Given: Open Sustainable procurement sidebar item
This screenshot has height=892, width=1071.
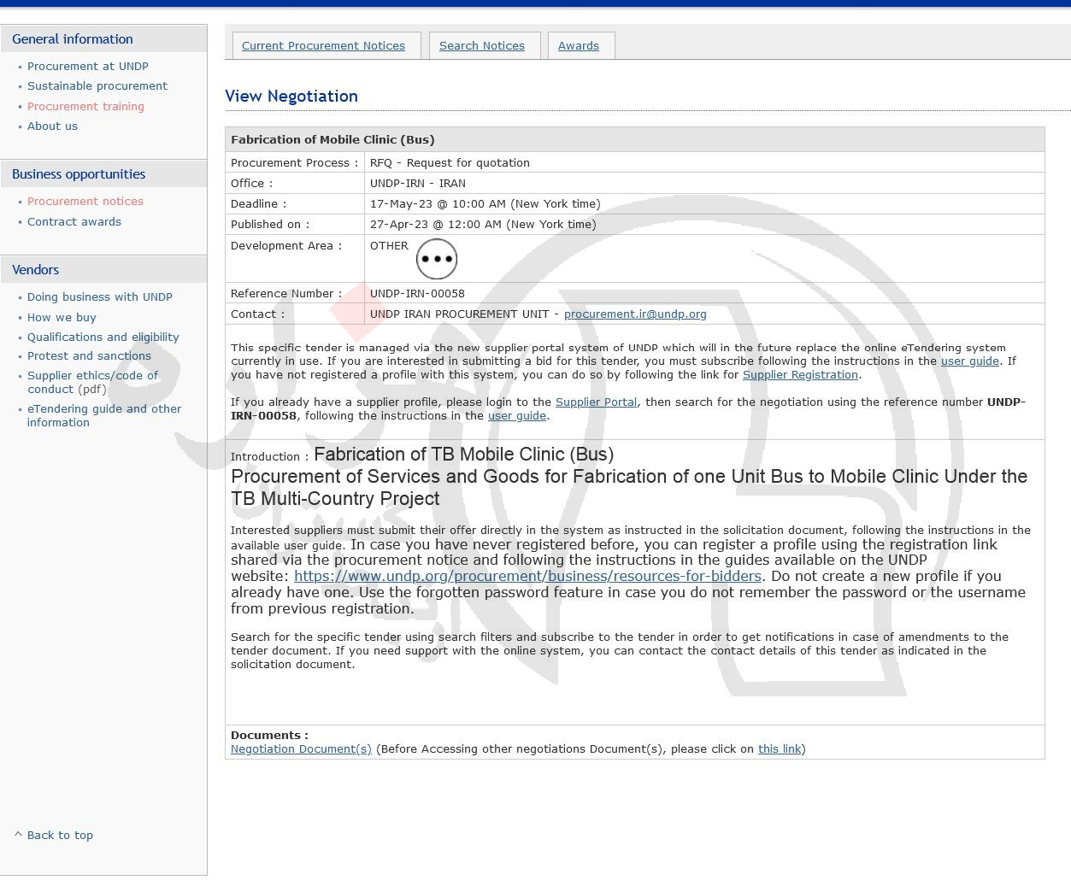Looking at the screenshot, I should click(97, 86).
